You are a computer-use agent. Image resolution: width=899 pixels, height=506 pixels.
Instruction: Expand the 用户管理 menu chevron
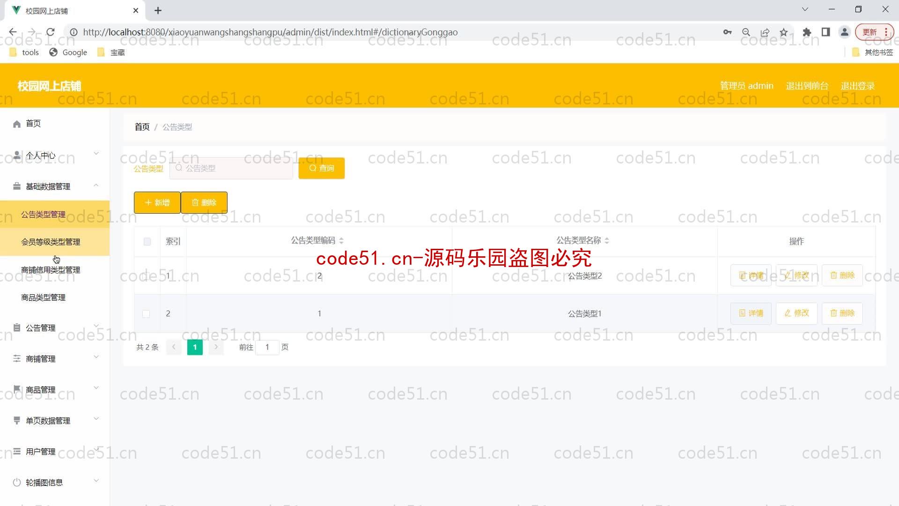[x=96, y=450]
